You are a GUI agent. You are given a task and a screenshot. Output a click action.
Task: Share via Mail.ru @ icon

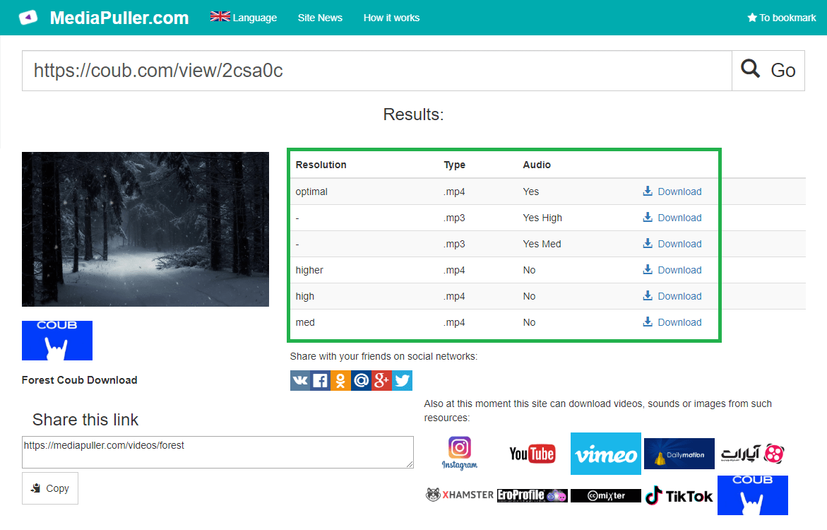click(362, 381)
